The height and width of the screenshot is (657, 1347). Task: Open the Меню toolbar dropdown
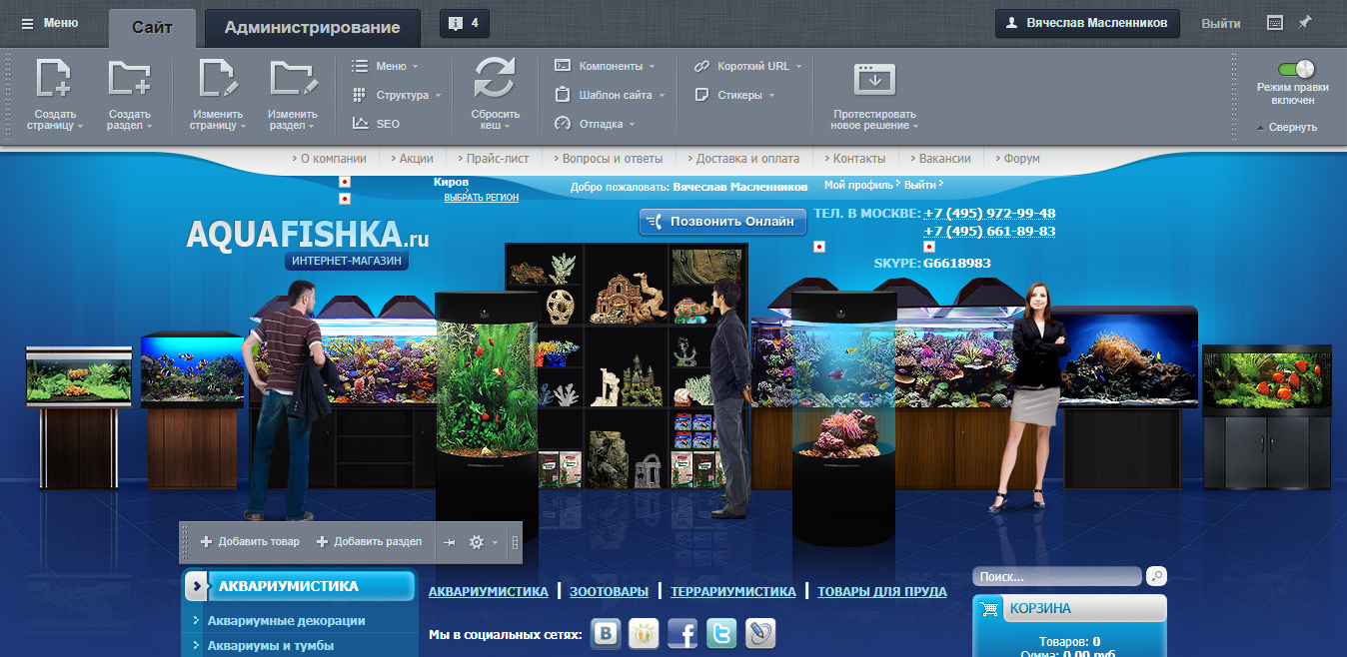pos(385,66)
